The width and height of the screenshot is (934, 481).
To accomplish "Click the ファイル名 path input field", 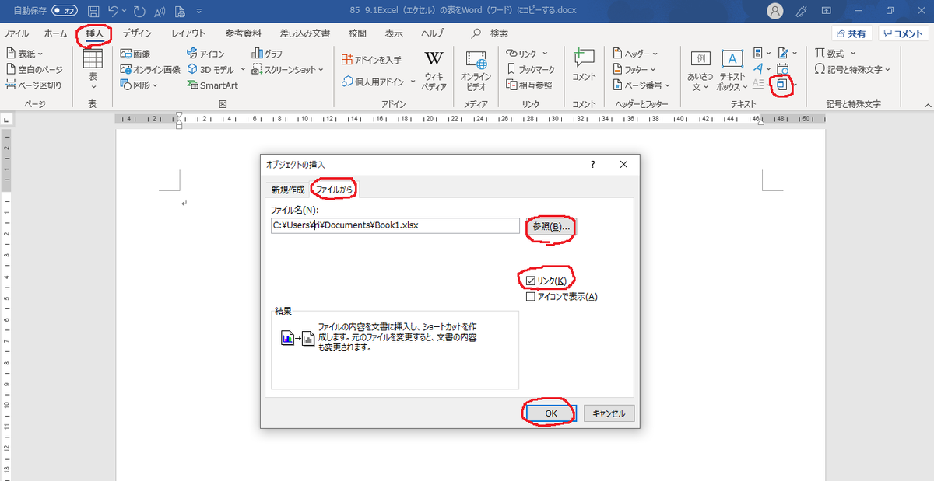I will pos(395,225).
